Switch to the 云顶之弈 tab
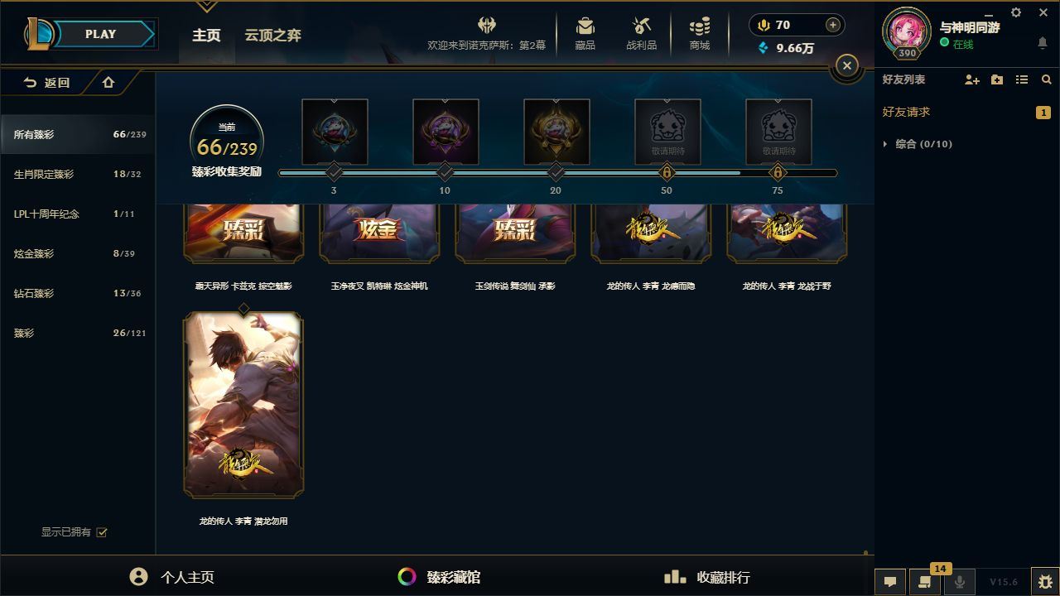Viewport: 1060px width, 596px height. (x=272, y=36)
